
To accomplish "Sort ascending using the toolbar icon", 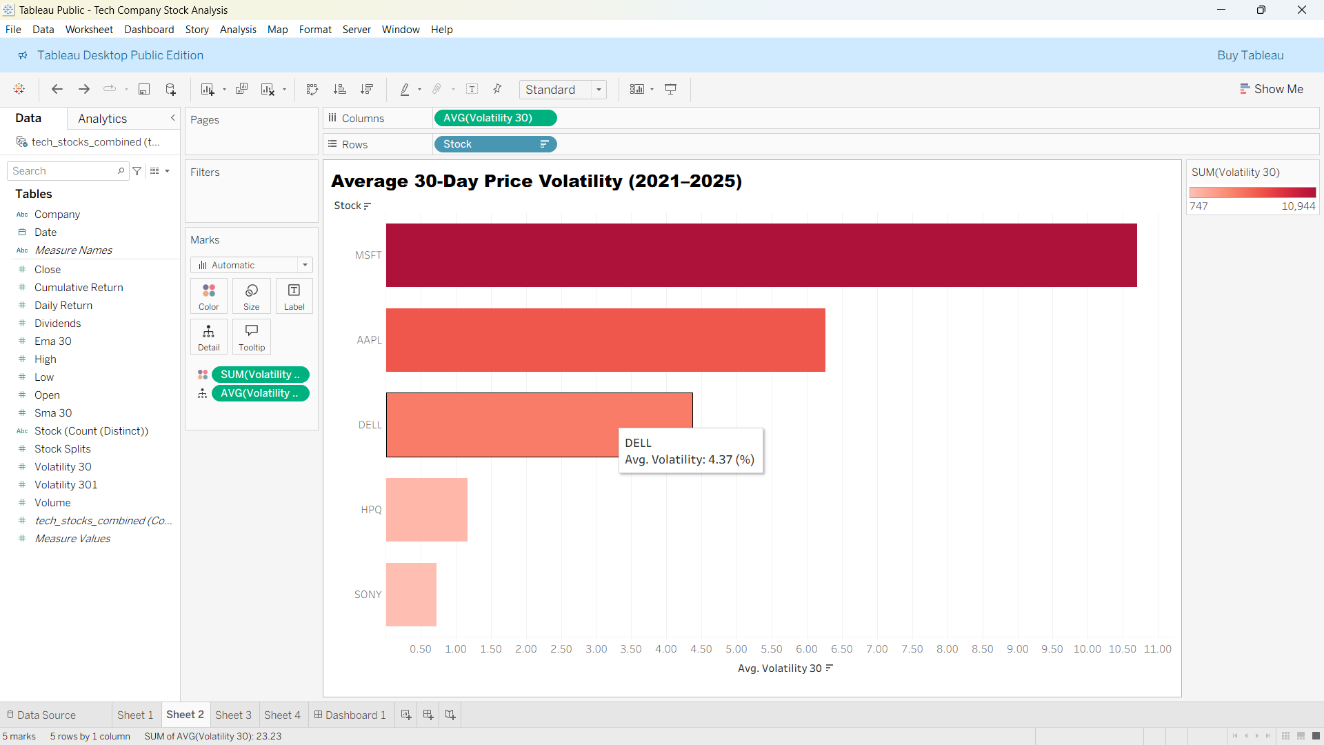I will 340,89.
